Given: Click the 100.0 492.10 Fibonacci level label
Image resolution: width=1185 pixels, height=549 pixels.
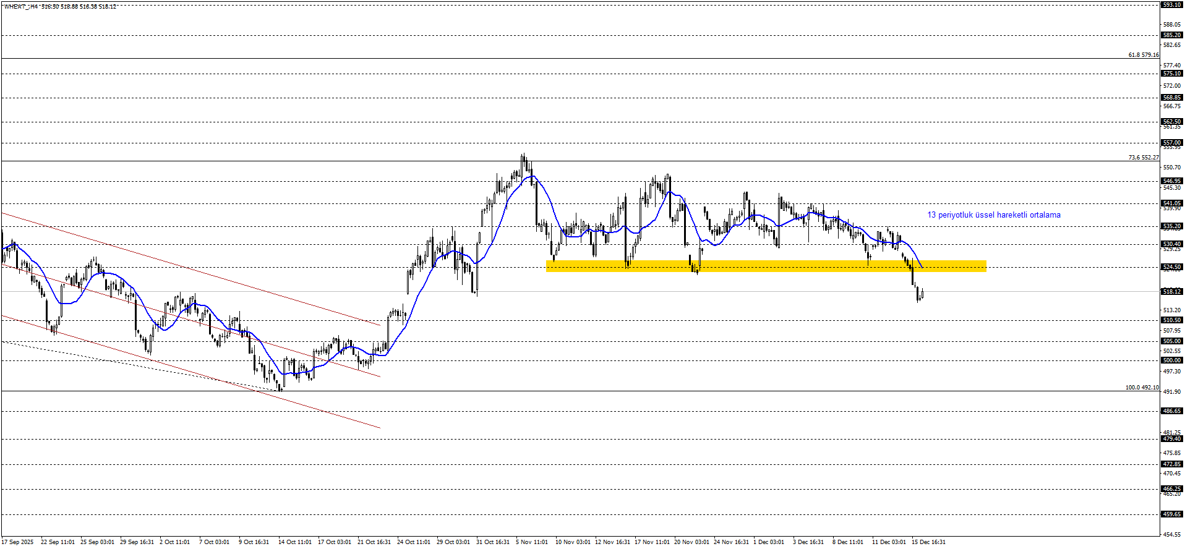Looking at the screenshot, I should [x=1142, y=388].
